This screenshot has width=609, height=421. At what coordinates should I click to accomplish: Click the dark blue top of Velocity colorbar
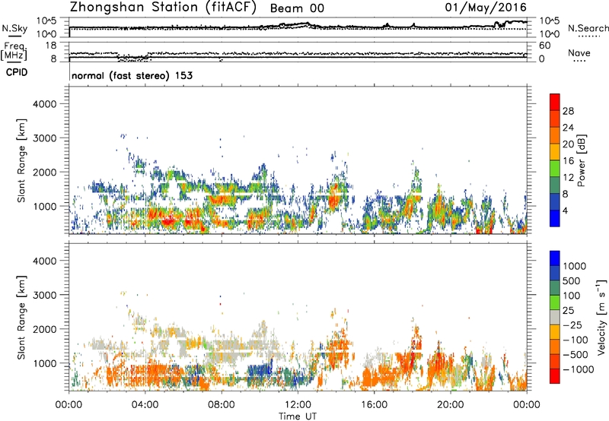click(x=555, y=258)
